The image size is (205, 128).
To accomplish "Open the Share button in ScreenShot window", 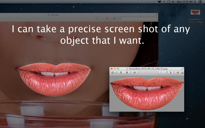I will click(134, 73).
